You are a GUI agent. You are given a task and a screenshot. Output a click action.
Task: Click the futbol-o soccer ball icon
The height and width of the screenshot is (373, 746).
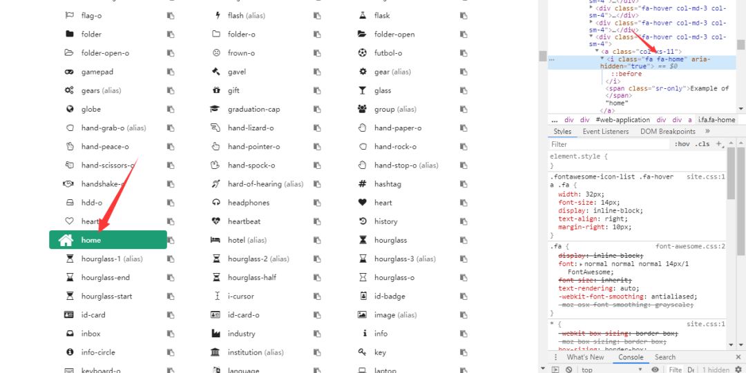pos(363,52)
